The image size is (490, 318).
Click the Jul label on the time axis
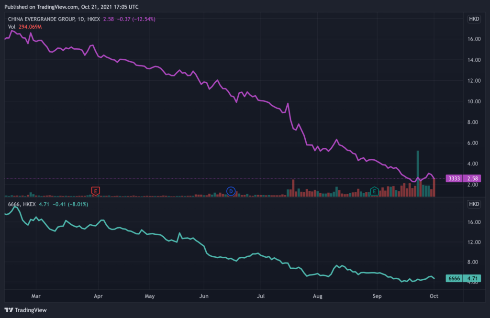261,296
